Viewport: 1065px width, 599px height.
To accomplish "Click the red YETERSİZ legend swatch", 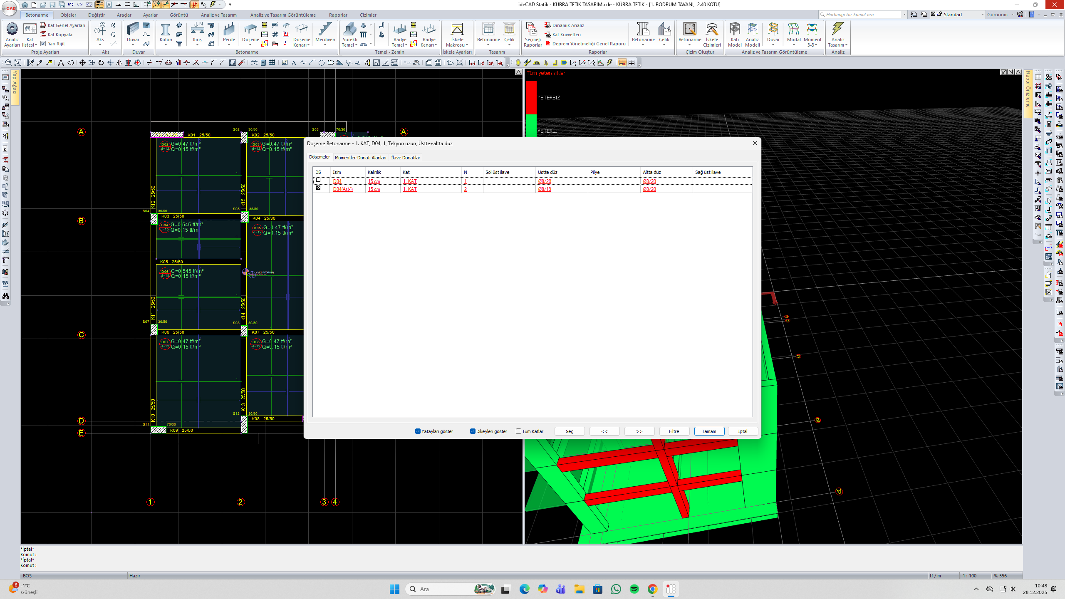I will tap(531, 97).
